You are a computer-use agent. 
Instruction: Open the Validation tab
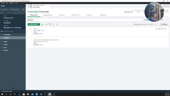pyautogui.click(x=103, y=15)
